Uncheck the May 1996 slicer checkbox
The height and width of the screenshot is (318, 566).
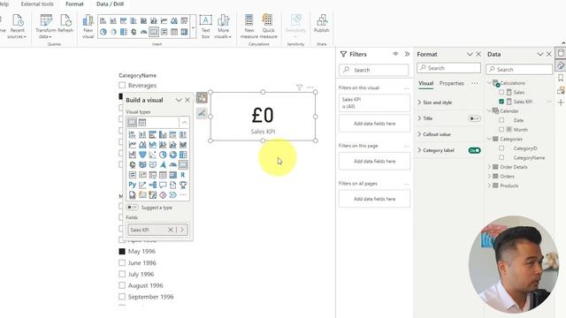click(122, 251)
